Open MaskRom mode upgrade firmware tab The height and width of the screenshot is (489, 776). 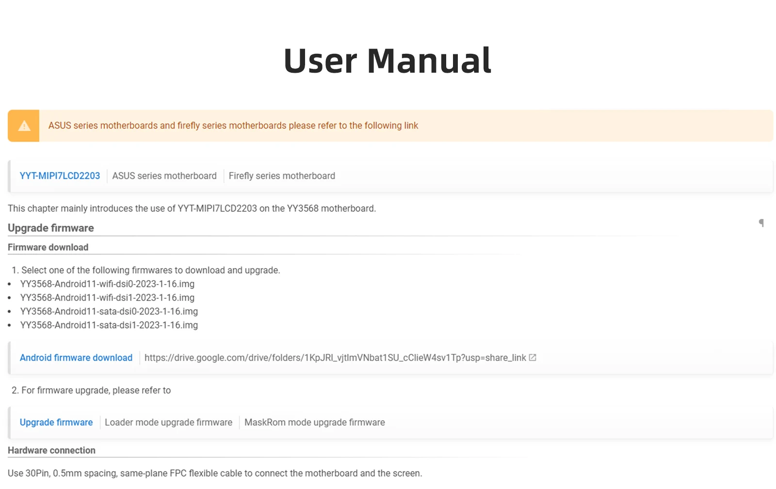pos(314,422)
